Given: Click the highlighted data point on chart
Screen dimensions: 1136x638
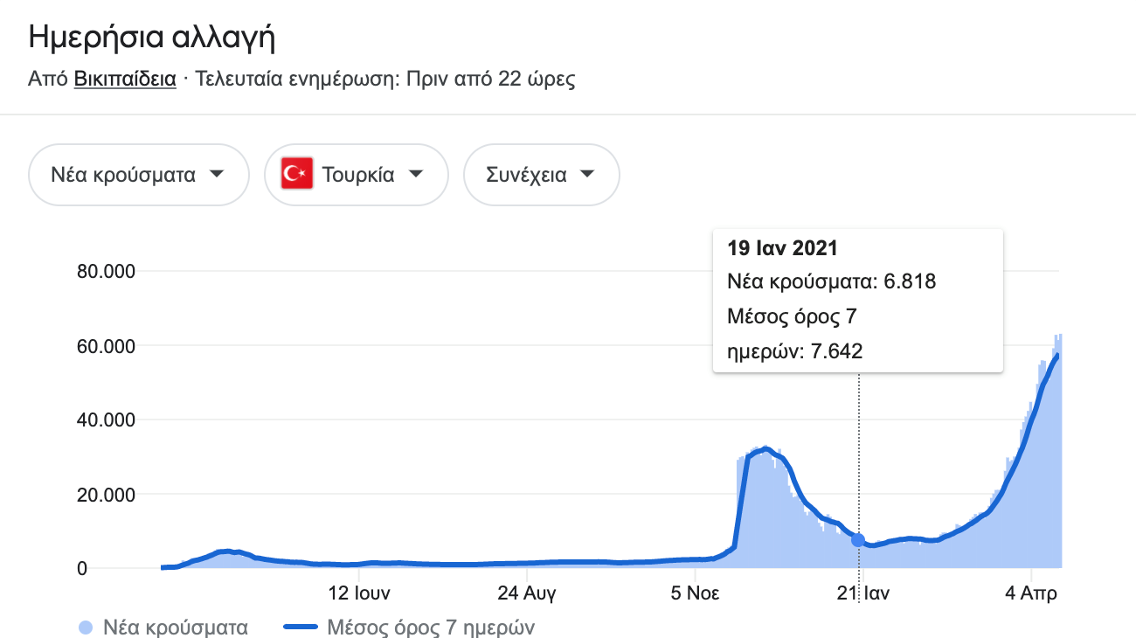Looking at the screenshot, I should click(x=858, y=540).
